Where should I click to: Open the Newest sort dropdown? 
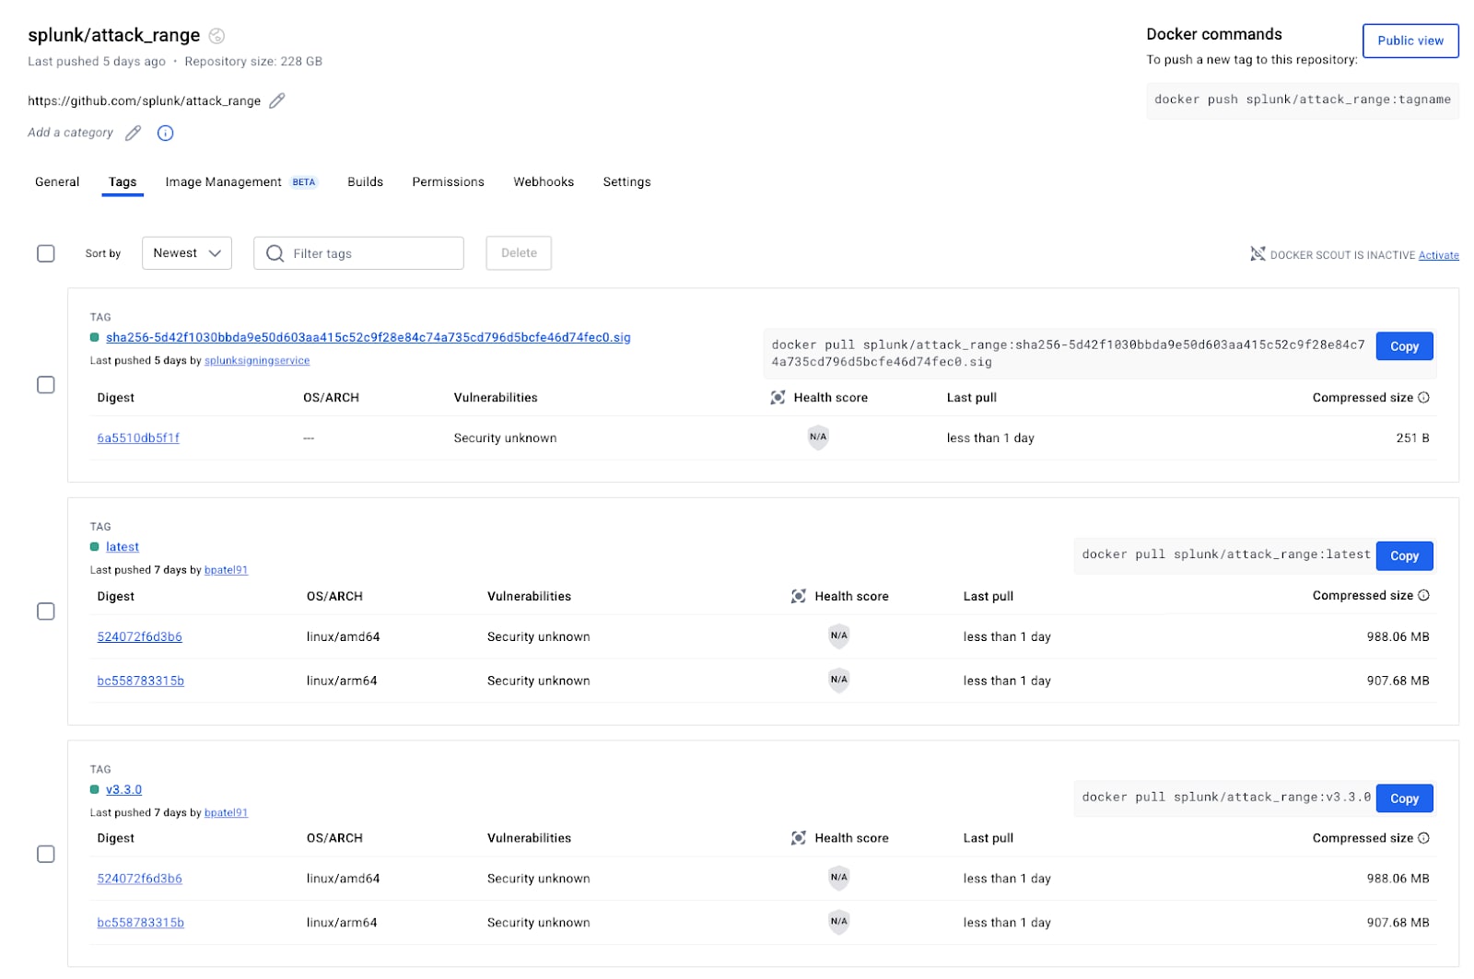click(x=187, y=253)
